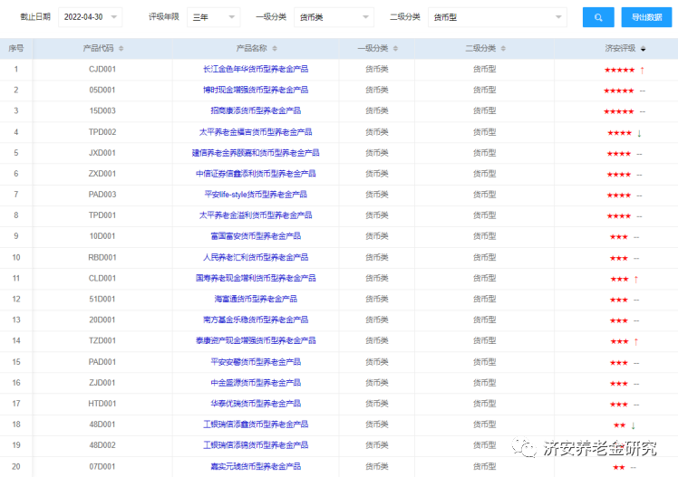Viewport: 678px width, 477px height.
Task: Open 平安安馨货币型养老金产品 link
Action: pos(256,362)
